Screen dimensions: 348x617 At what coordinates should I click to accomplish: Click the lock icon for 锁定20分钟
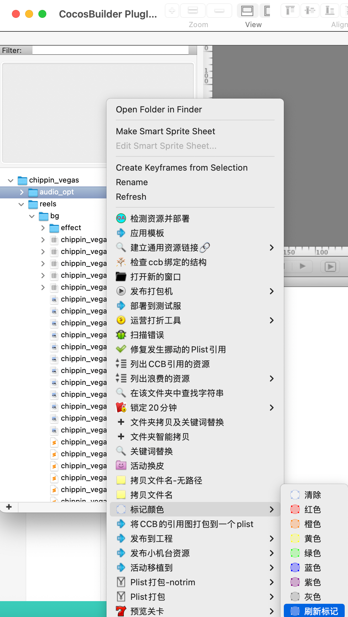pyautogui.click(x=121, y=407)
